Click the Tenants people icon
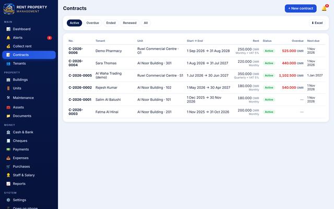Screen dimensions: 334x209 point(8,63)
